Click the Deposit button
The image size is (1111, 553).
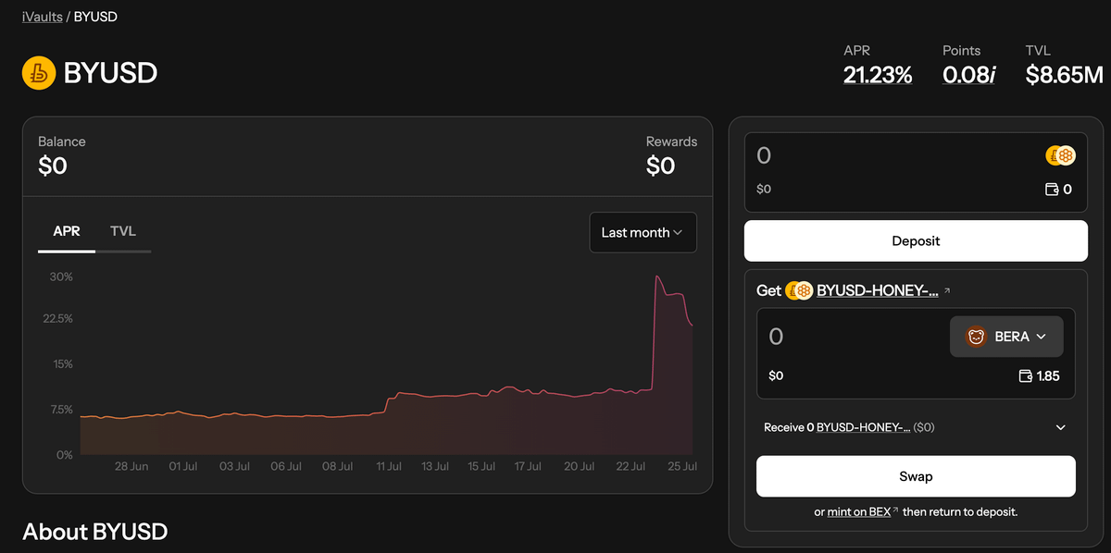[x=916, y=240]
